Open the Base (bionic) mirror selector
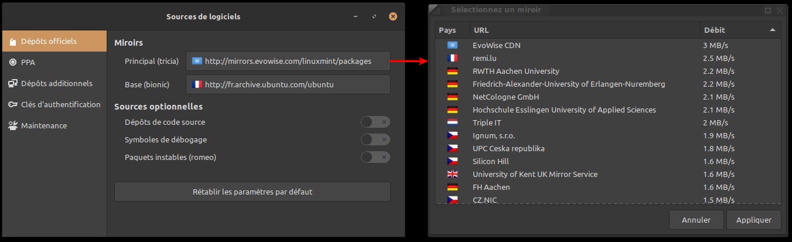Viewport: 792px width, 242px height. [288, 84]
